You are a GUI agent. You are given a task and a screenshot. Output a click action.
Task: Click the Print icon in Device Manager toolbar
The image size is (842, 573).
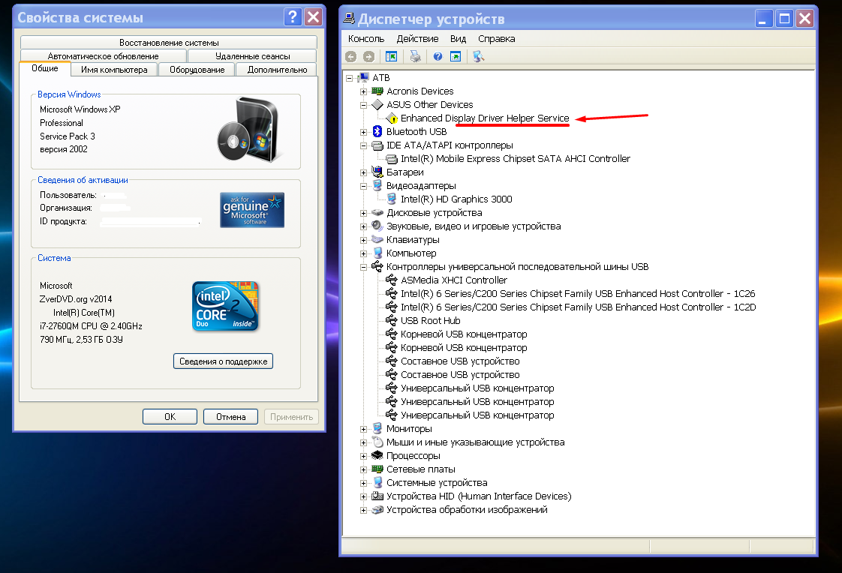tap(415, 56)
